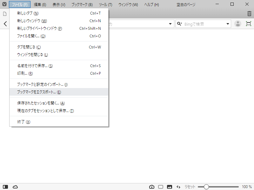Select 新しいタブ (N) menu entry
This screenshot has width=254, height=190.
[59, 13]
